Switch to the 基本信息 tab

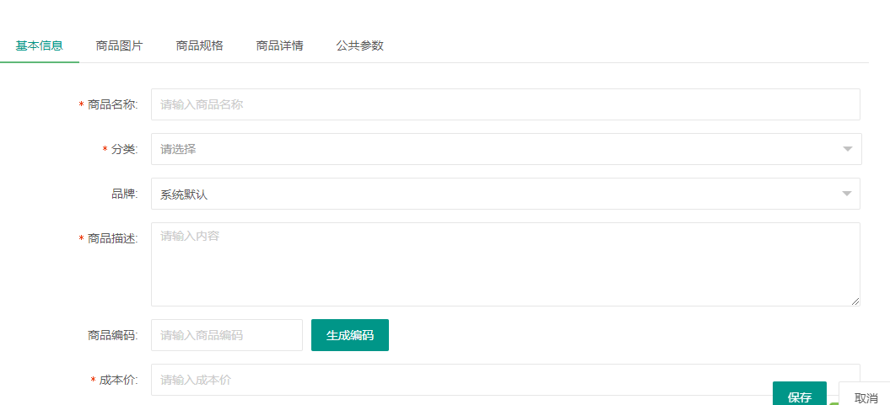(39, 45)
